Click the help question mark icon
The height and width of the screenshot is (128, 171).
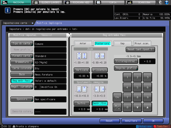167,2
